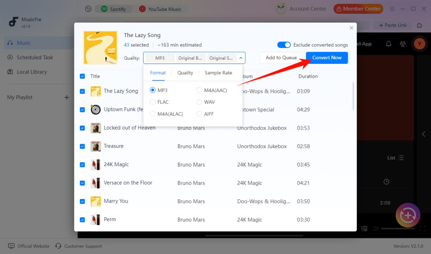Screen dimensions: 431x254
Task: Click the song title Versace on the Floor
Action: click(x=128, y=183)
